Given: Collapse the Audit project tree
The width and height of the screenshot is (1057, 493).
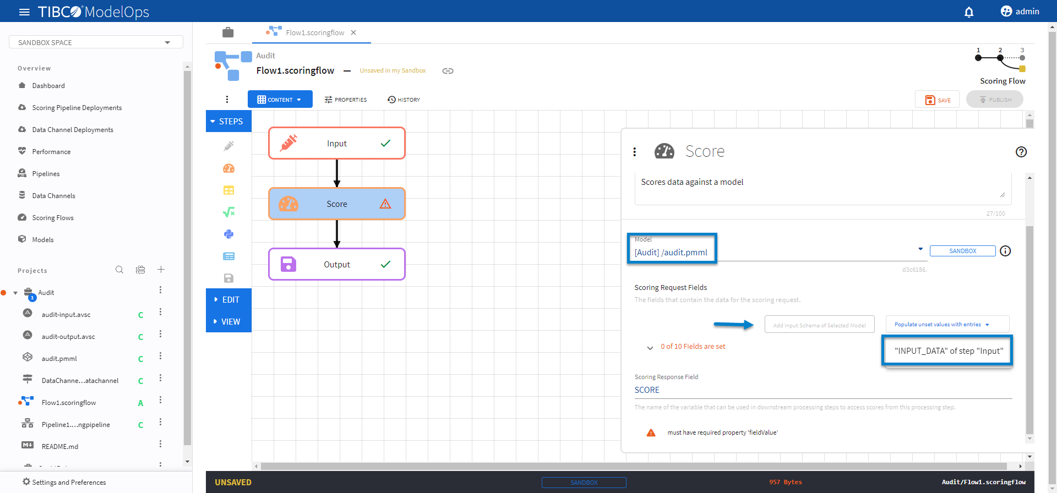Looking at the screenshot, I should click(15, 293).
